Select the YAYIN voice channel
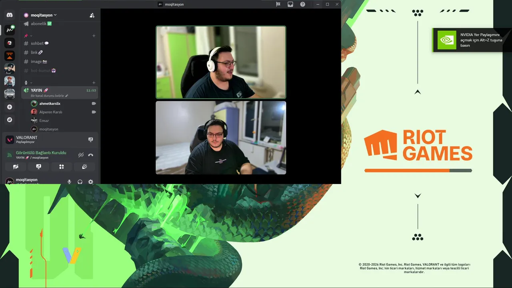Viewport: 512px width, 288px height. pos(60,92)
